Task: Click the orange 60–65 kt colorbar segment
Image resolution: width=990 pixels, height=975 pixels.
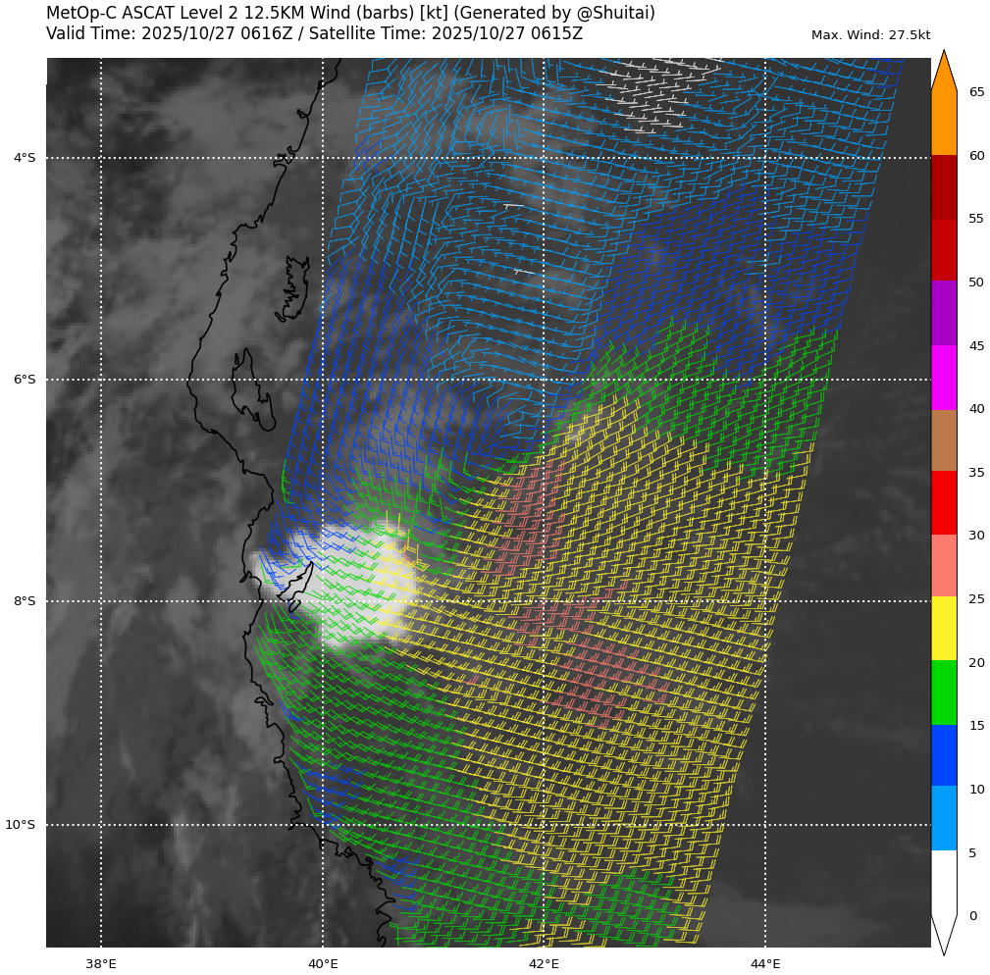Action: pyautogui.click(x=943, y=124)
